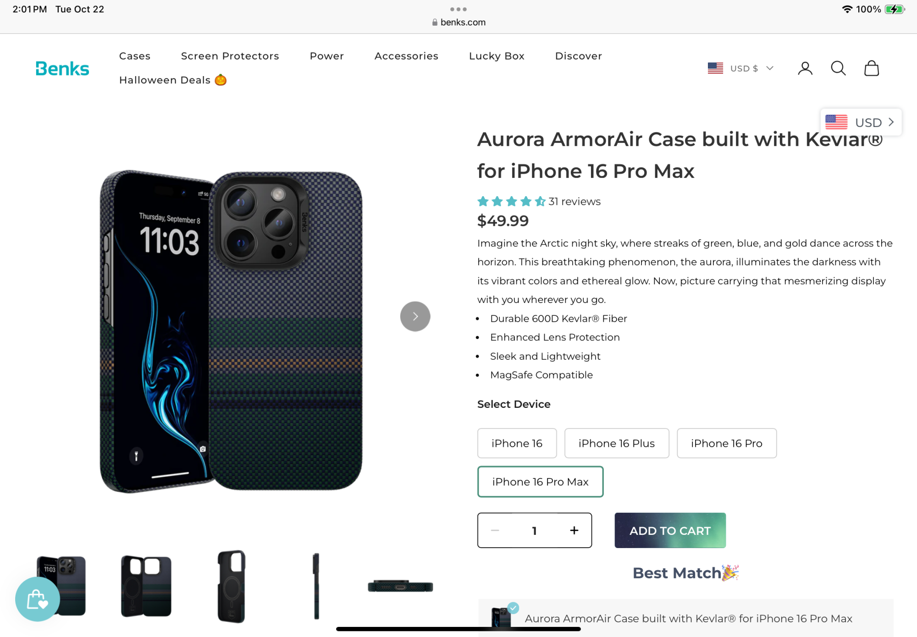This screenshot has height=637, width=917.
Task: Select iPhone 16 device option
Action: click(x=517, y=443)
